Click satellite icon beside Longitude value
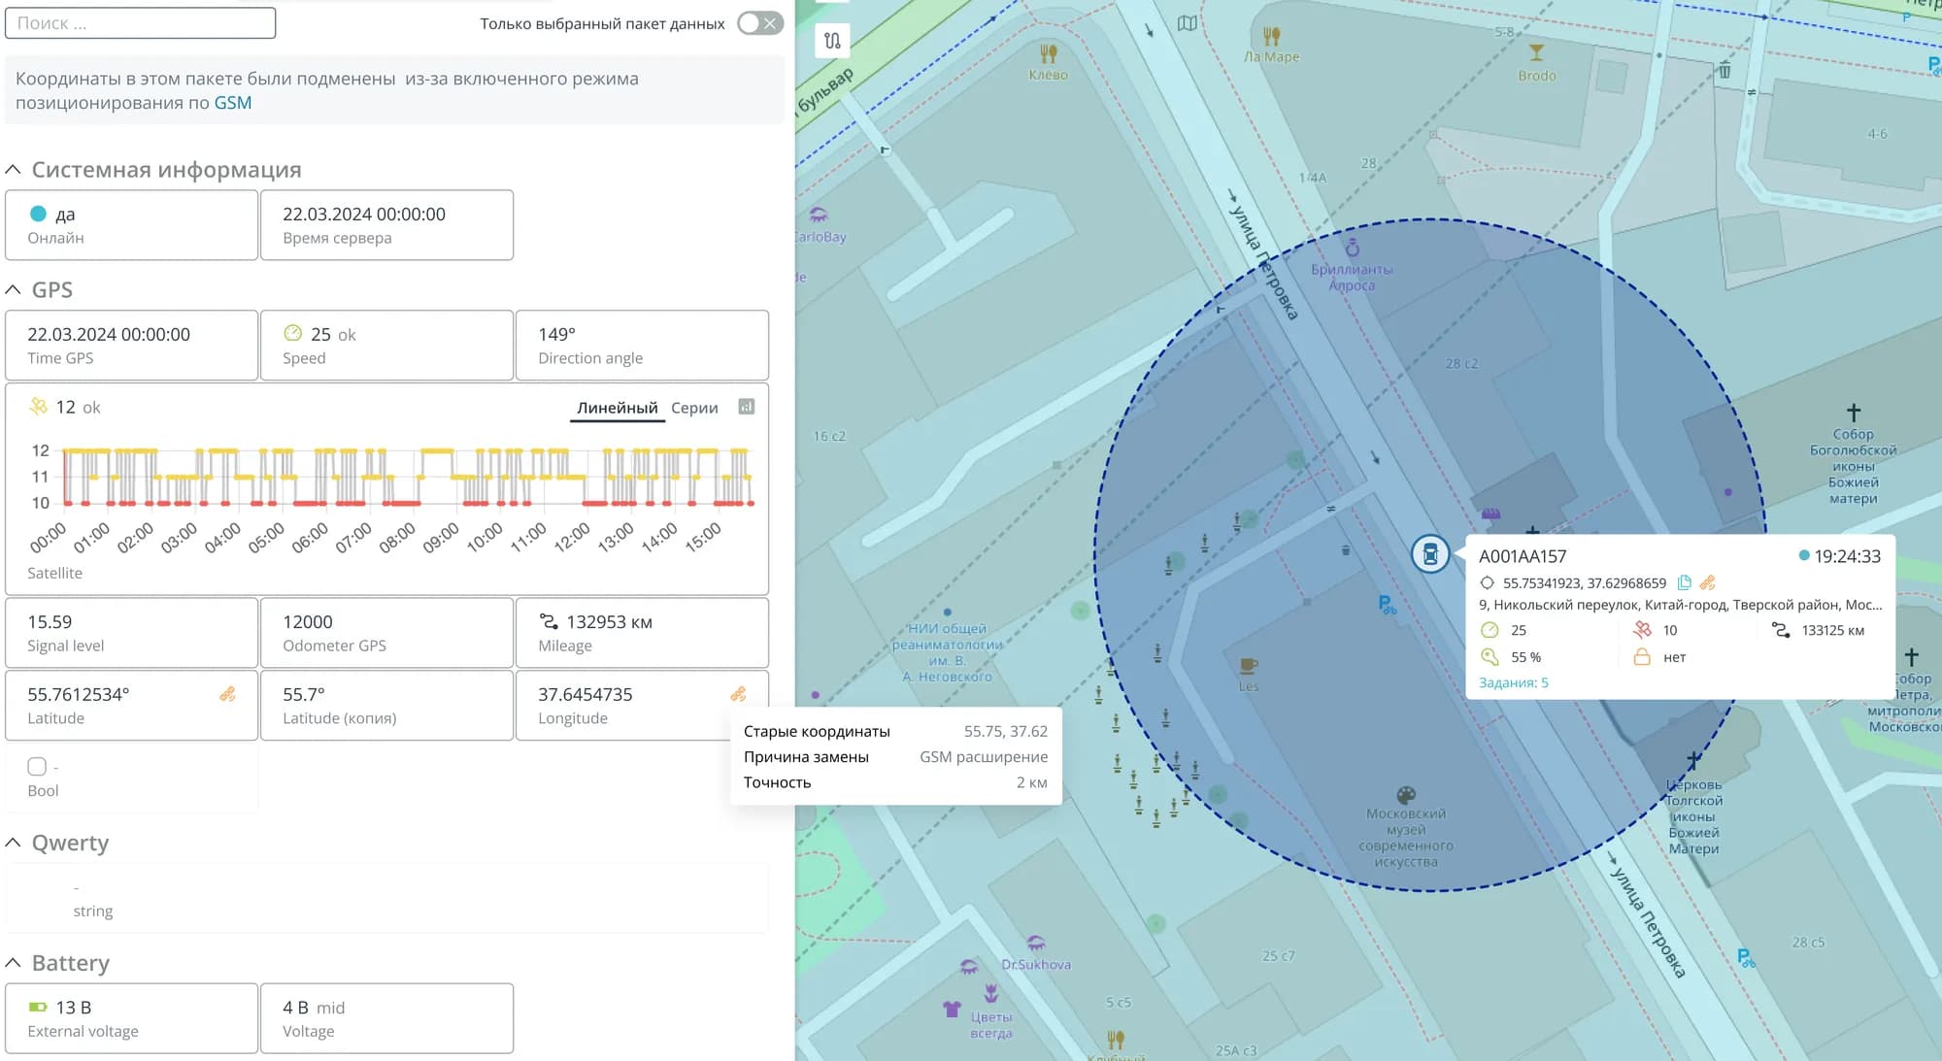The height and width of the screenshot is (1061, 1942). point(738,694)
